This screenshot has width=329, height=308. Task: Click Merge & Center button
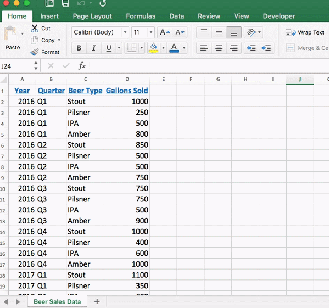[307, 48]
